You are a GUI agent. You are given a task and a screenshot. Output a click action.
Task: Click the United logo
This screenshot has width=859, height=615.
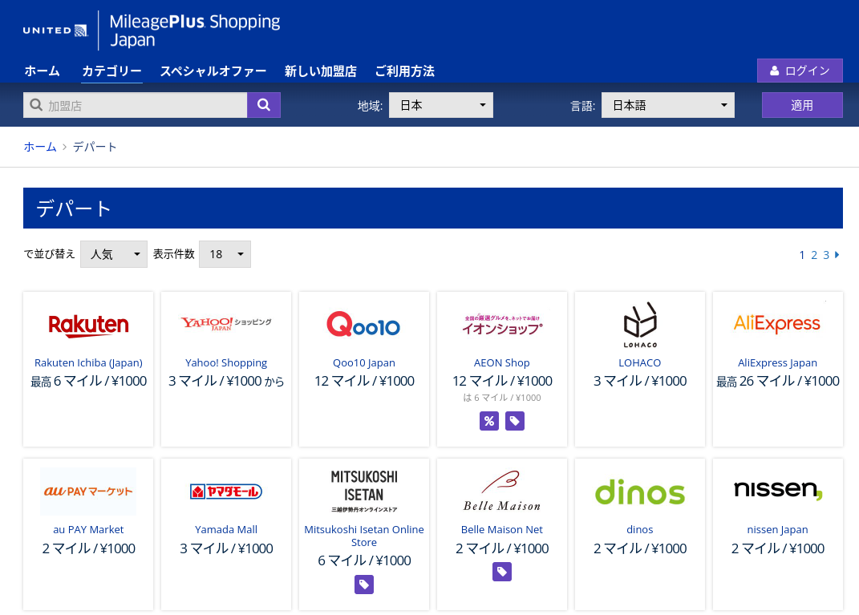[55, 30]
